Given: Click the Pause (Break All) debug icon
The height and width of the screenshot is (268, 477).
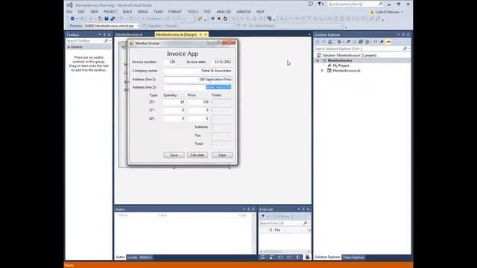Looking at the screenshot, I should point(212,19).
